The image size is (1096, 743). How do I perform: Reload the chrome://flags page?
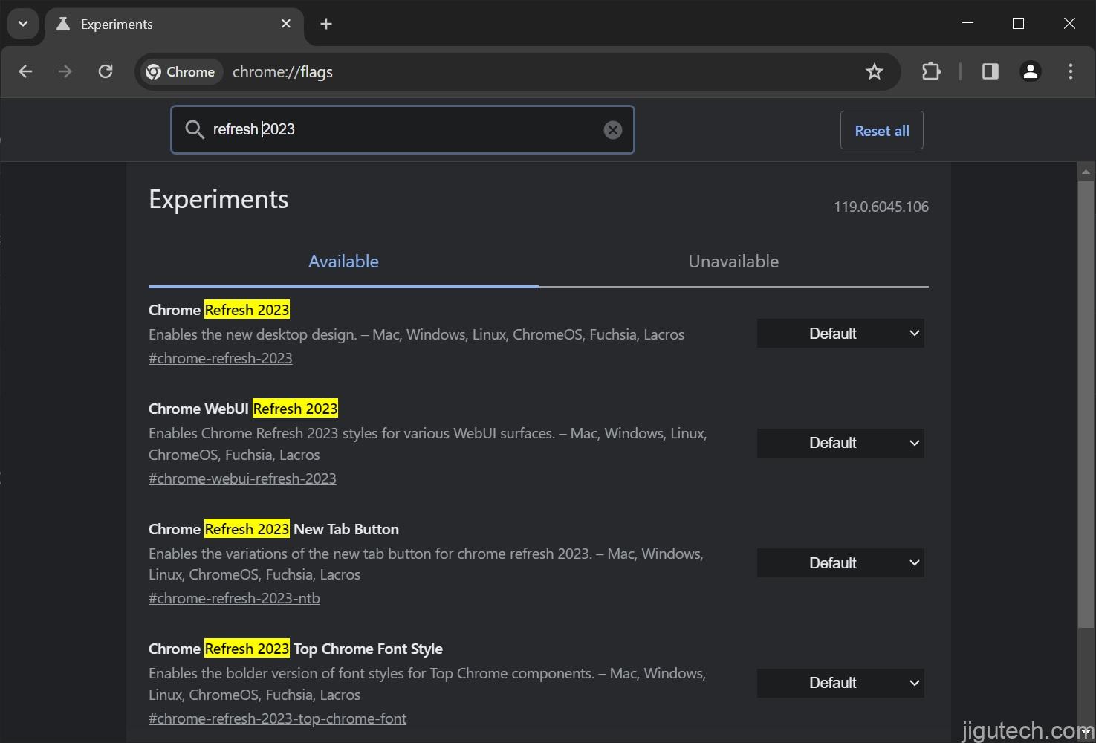click(106, 71)
